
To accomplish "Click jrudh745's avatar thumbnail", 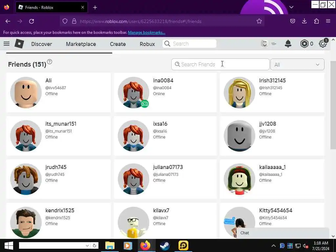I will click(x=26, y=179).
